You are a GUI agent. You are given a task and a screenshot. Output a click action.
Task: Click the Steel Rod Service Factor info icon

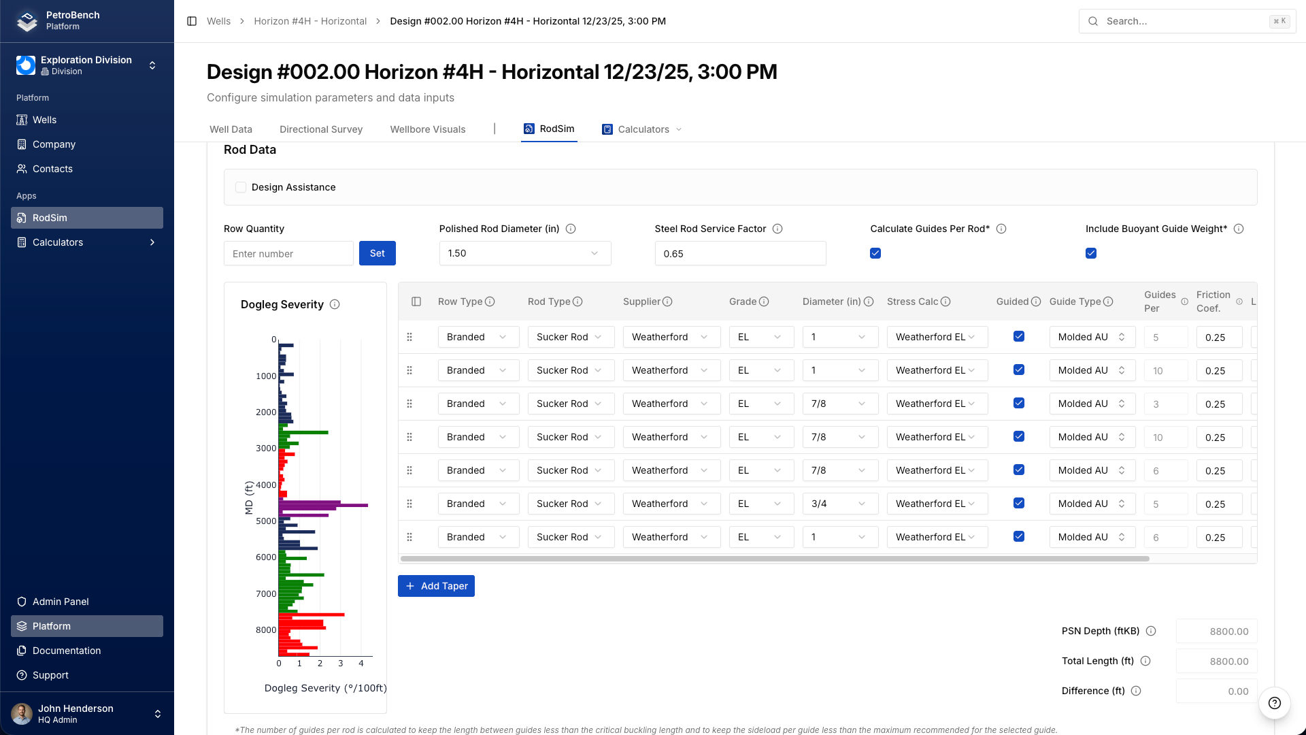click(777, 229)
